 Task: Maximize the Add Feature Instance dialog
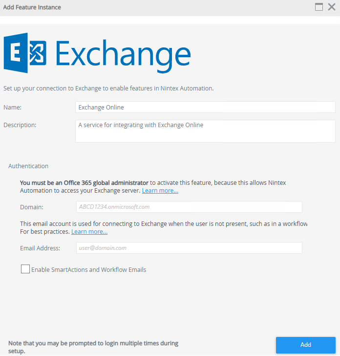coord(319,7)
